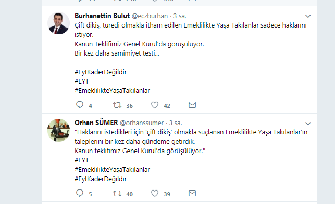Image resolution: width=335 pixels, height=204 pixels.
Task: Like Burhanettin Bulut's tweet
Action: 155,105
